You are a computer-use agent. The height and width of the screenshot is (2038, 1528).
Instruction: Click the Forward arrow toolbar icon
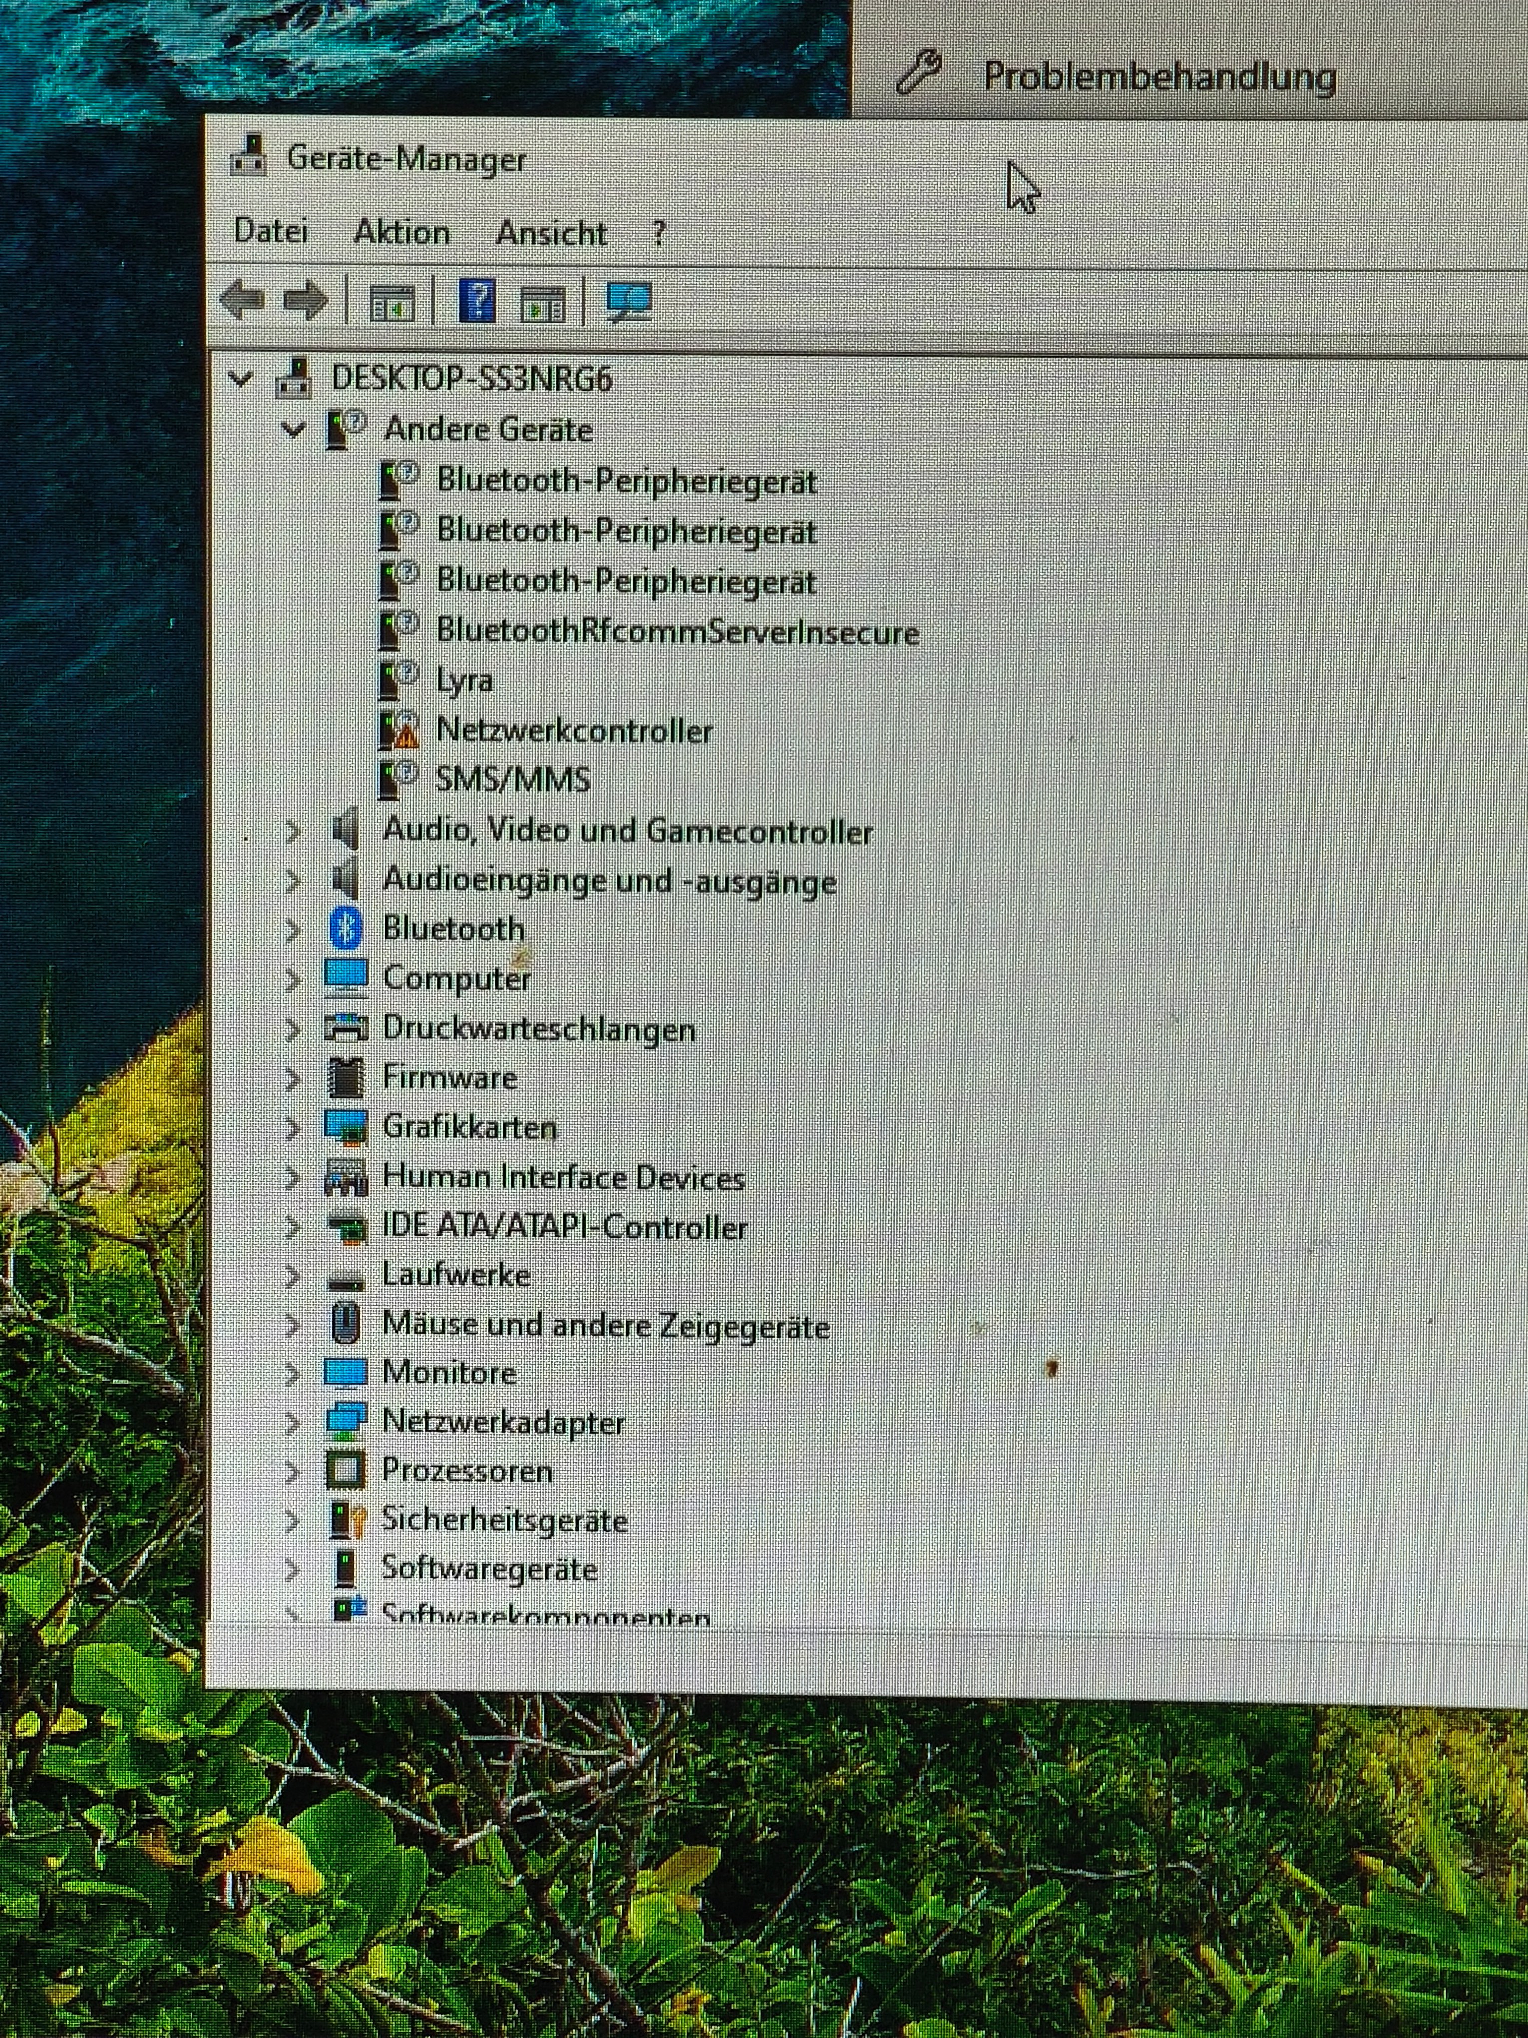[306, 299]
